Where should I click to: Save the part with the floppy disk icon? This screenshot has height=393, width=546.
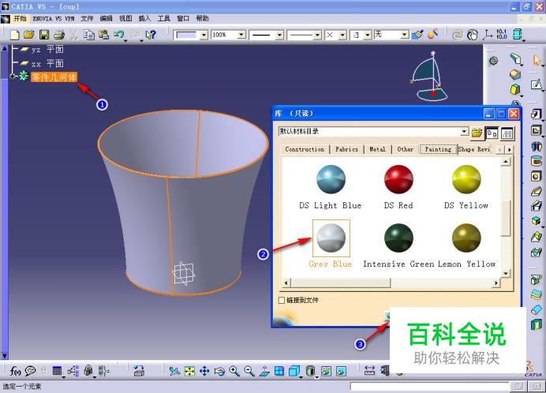[x=44, y=35]
